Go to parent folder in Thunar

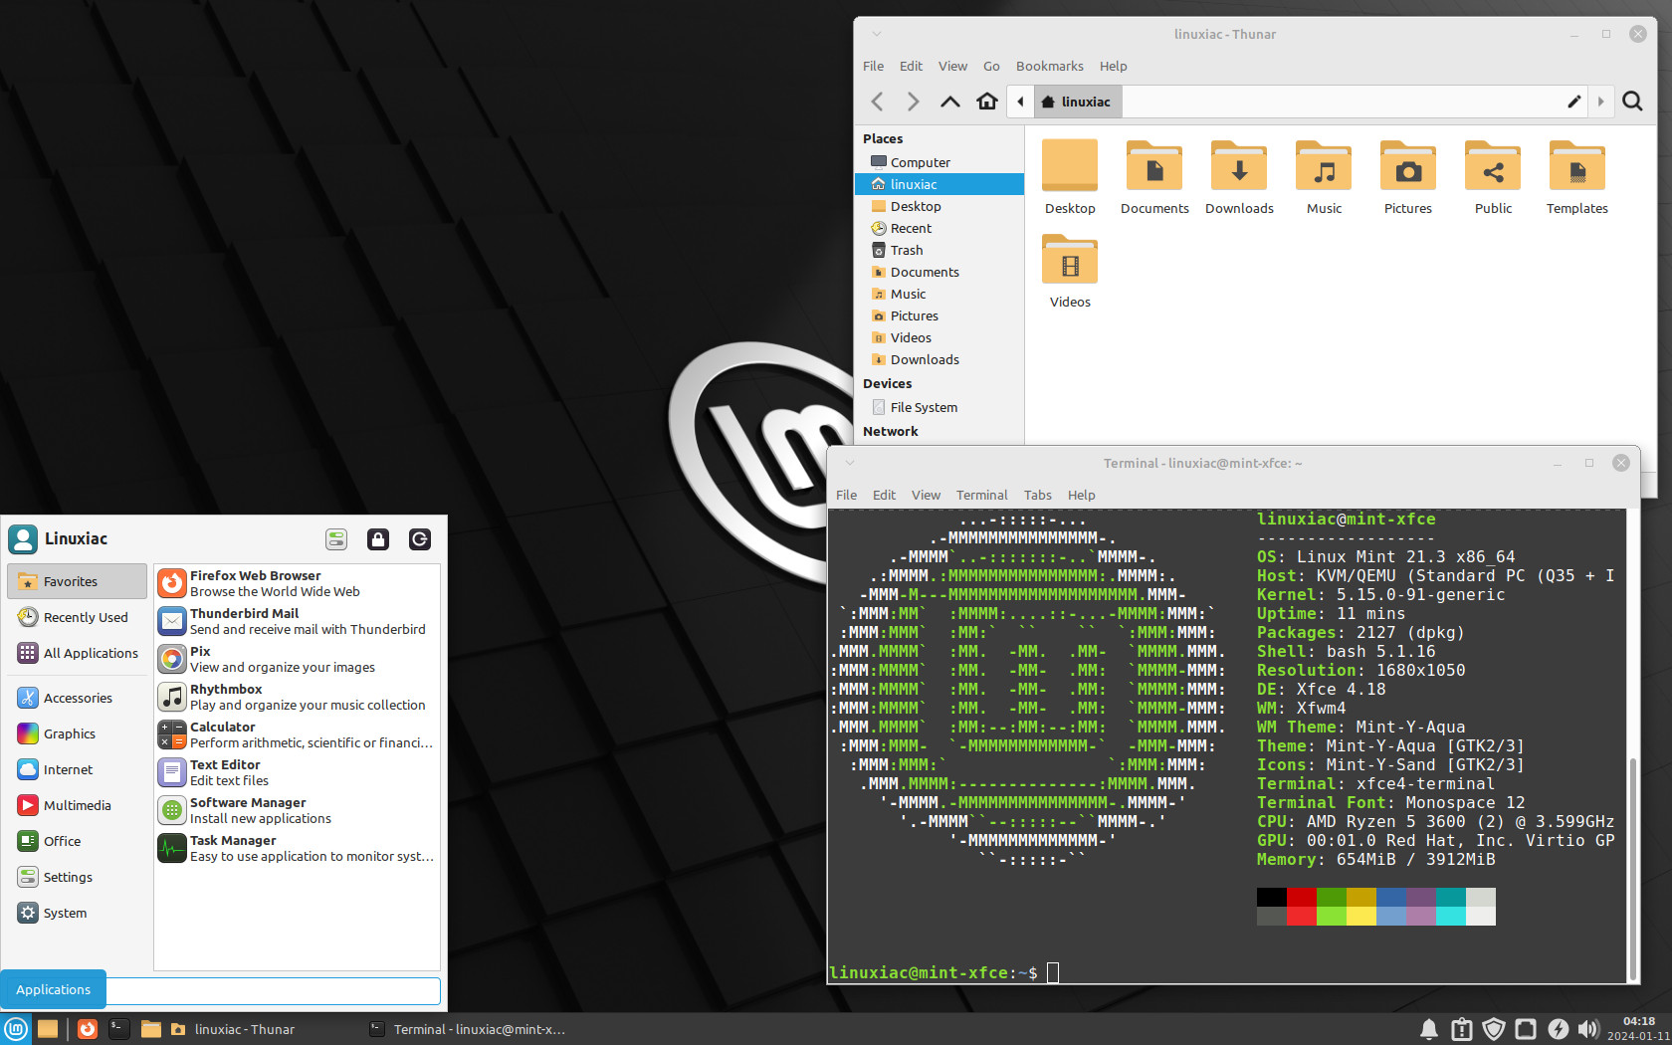pyautogui.click(x=950, y=102)
